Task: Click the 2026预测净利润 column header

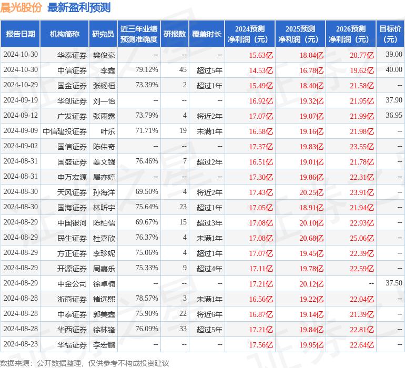Action: coord(351,34)
